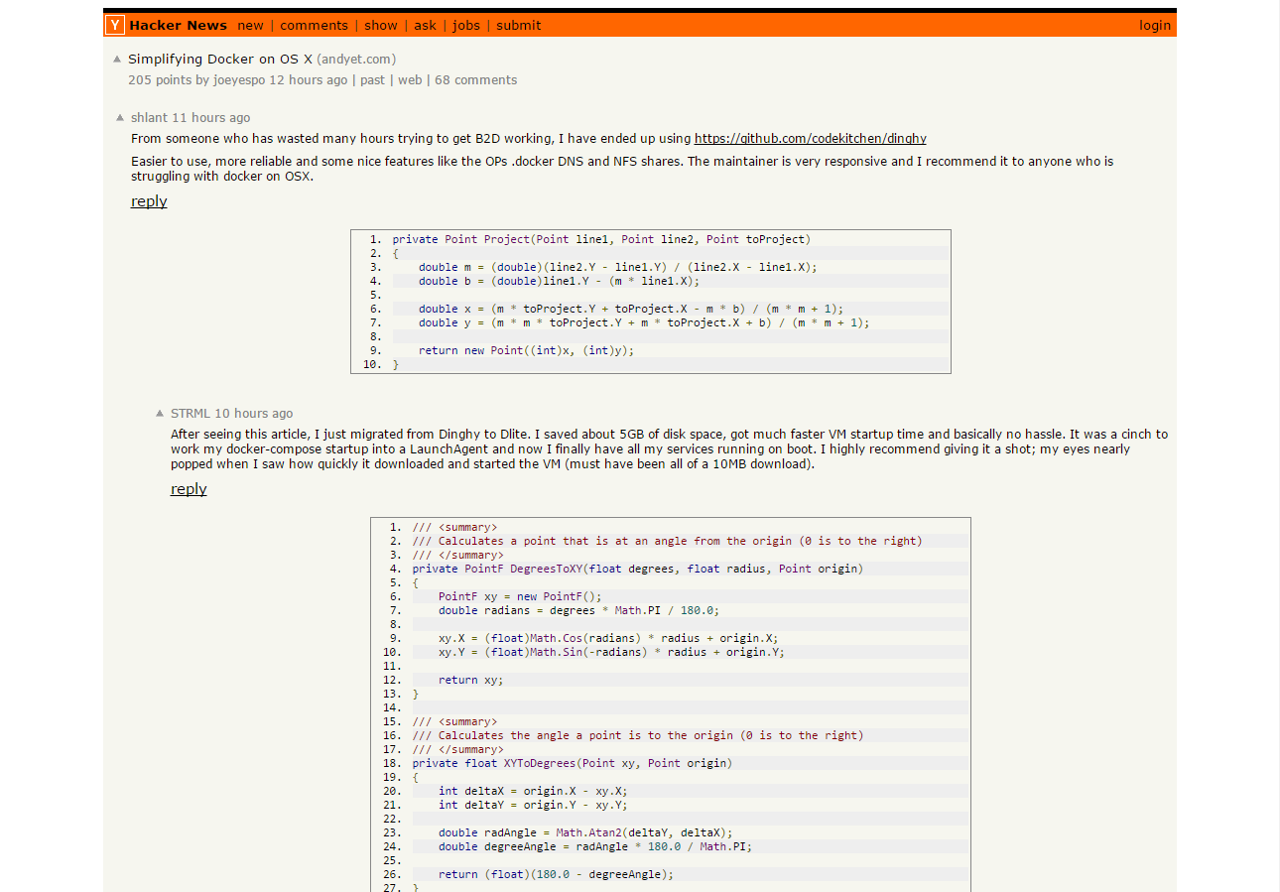
Task: Reply to shlant's comment
Action: coord(149,201)
